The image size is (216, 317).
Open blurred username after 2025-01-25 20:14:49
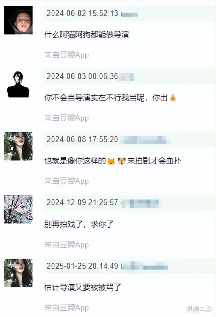(145, 266)
